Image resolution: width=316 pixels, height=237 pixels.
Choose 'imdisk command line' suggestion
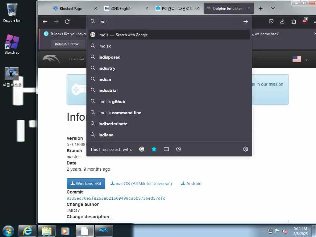coord(169,113)
